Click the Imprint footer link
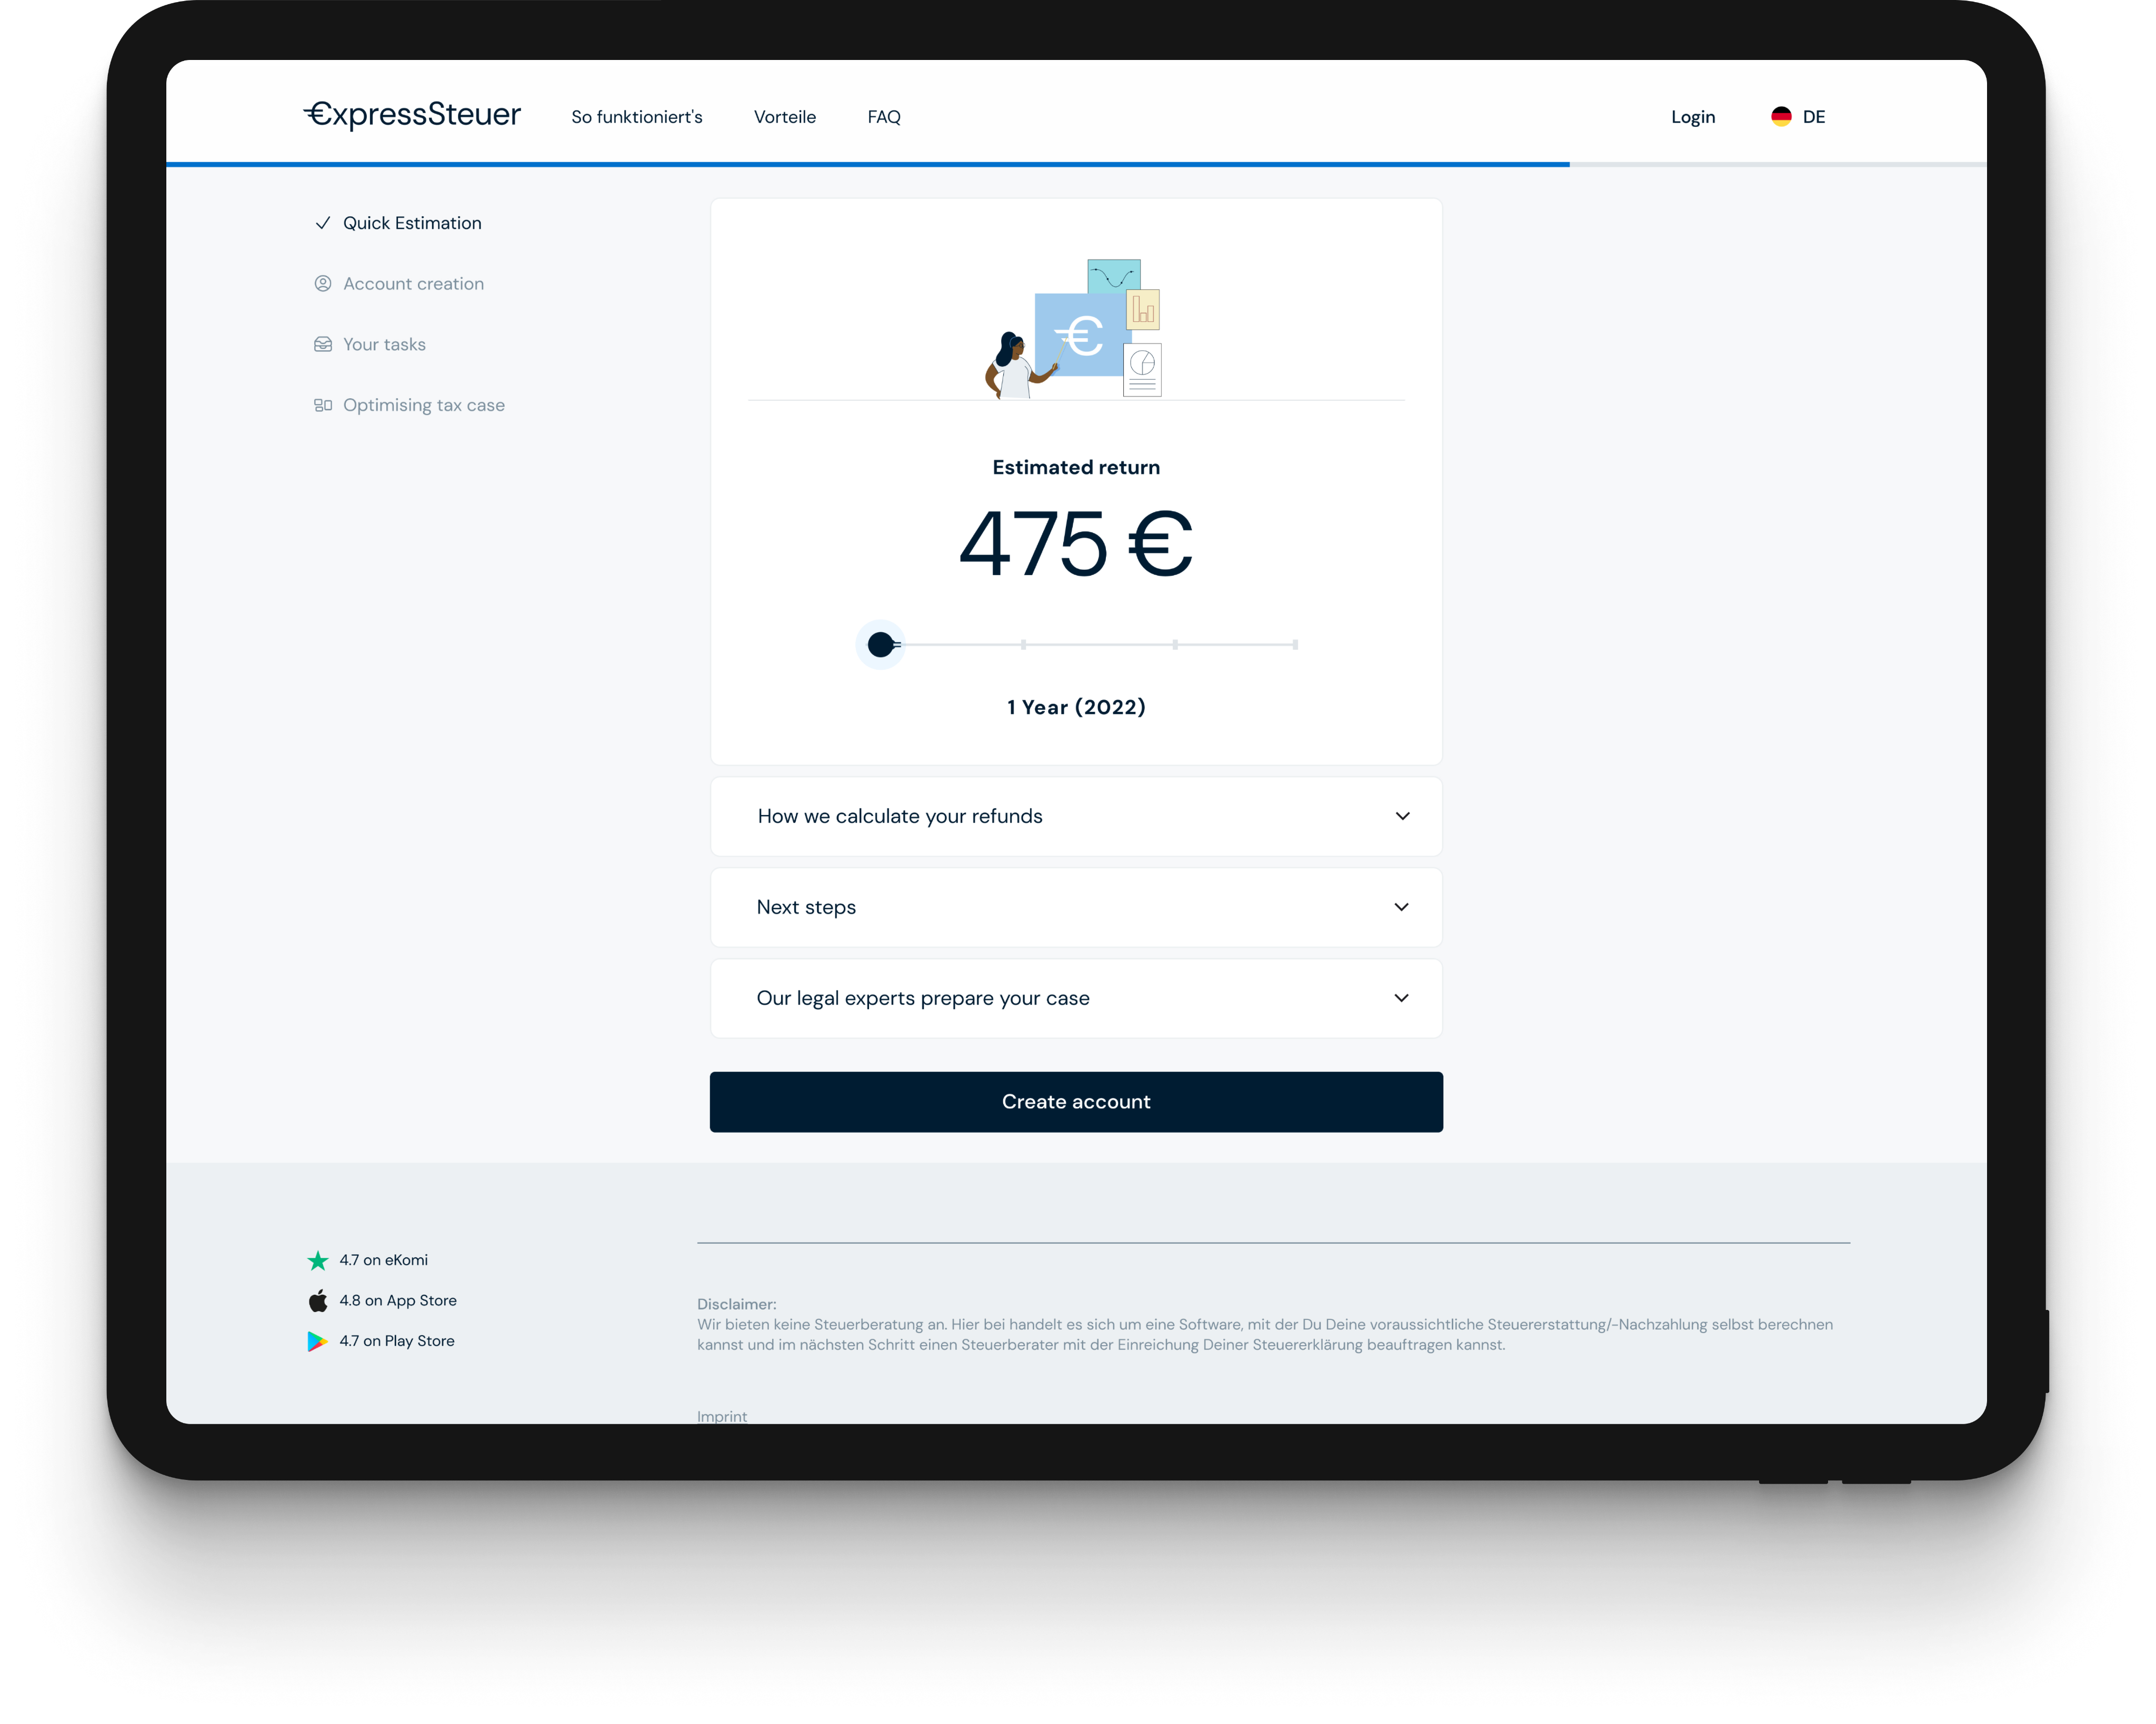 point(722,1415)
